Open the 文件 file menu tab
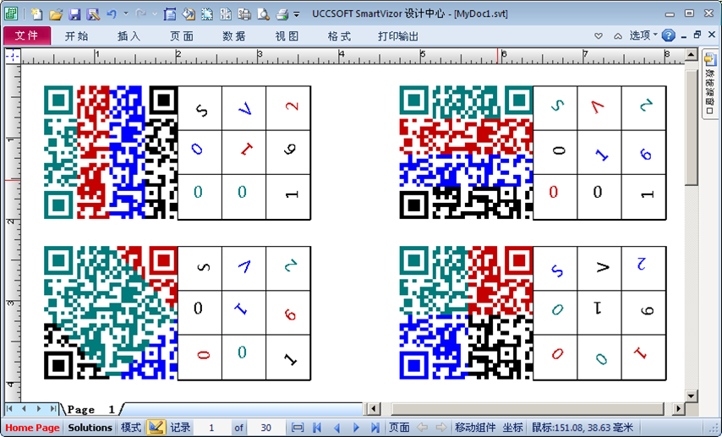This screenshot has width=722, height=437. tap(27, 36)
